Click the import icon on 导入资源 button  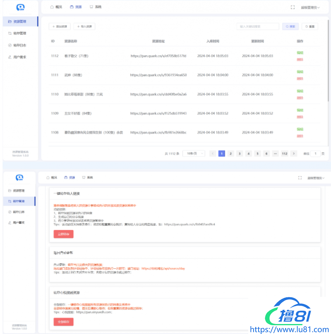click(x=77, y=26)
